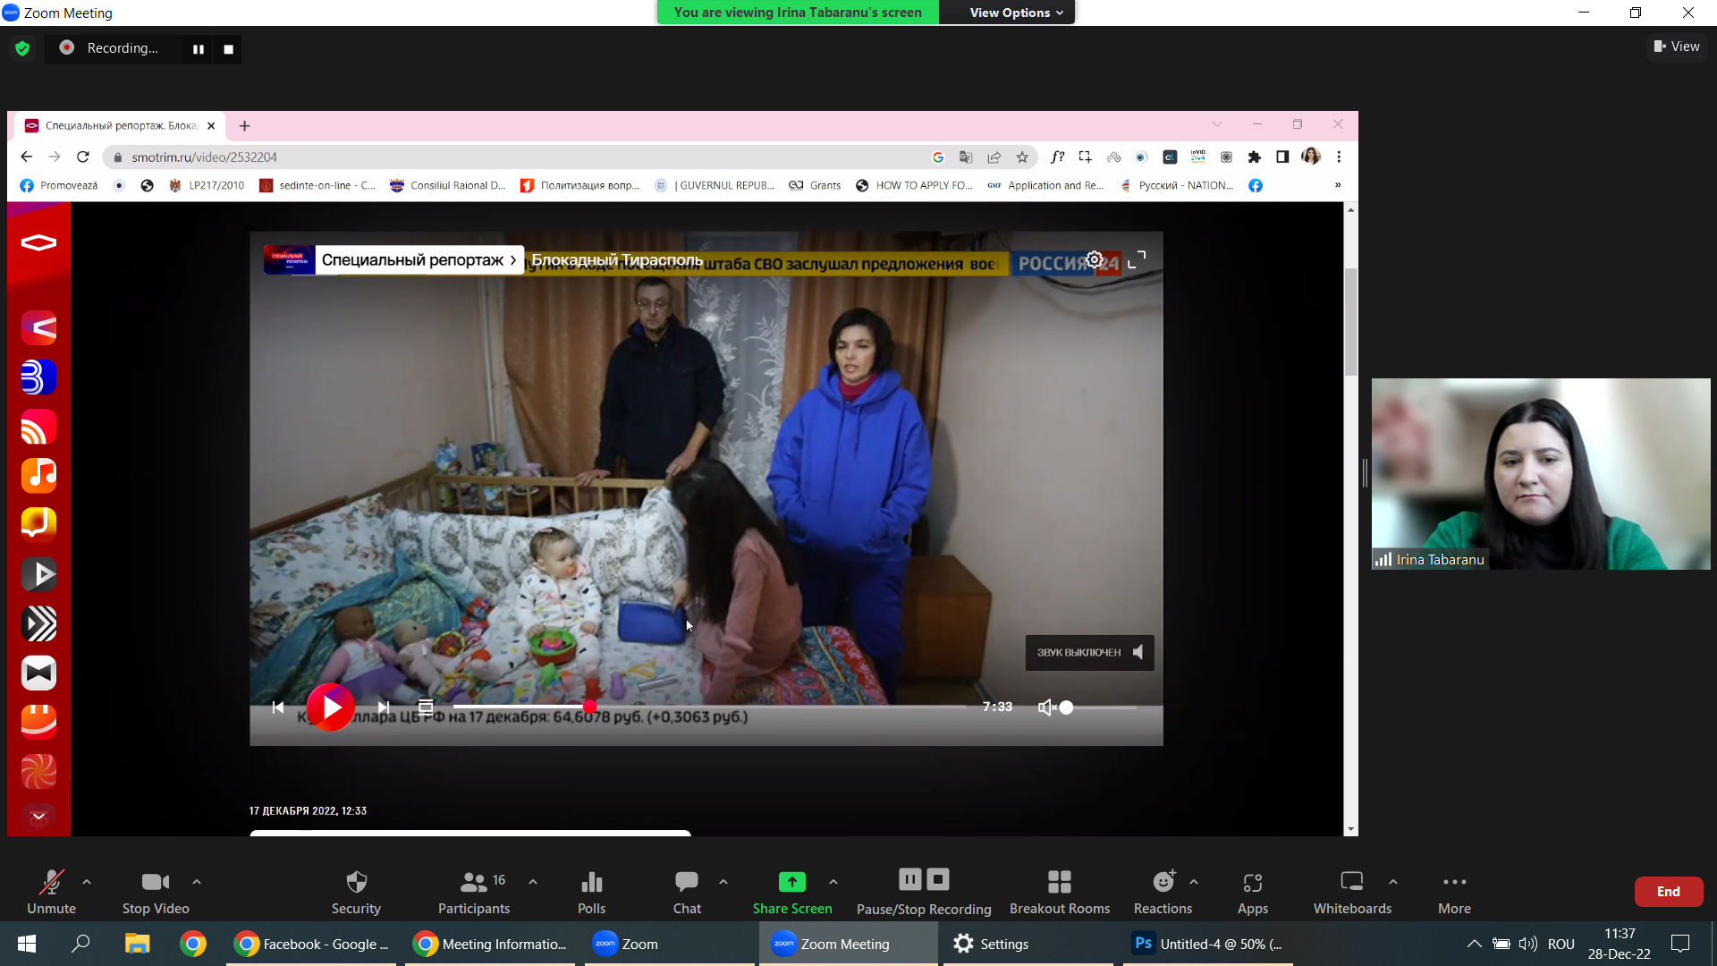The width and height of the screenshot is (1717, 966).
Task: Expand chat options arrow next to Chat
Action: coord(723,882)
